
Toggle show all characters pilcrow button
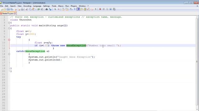[75, 9]
